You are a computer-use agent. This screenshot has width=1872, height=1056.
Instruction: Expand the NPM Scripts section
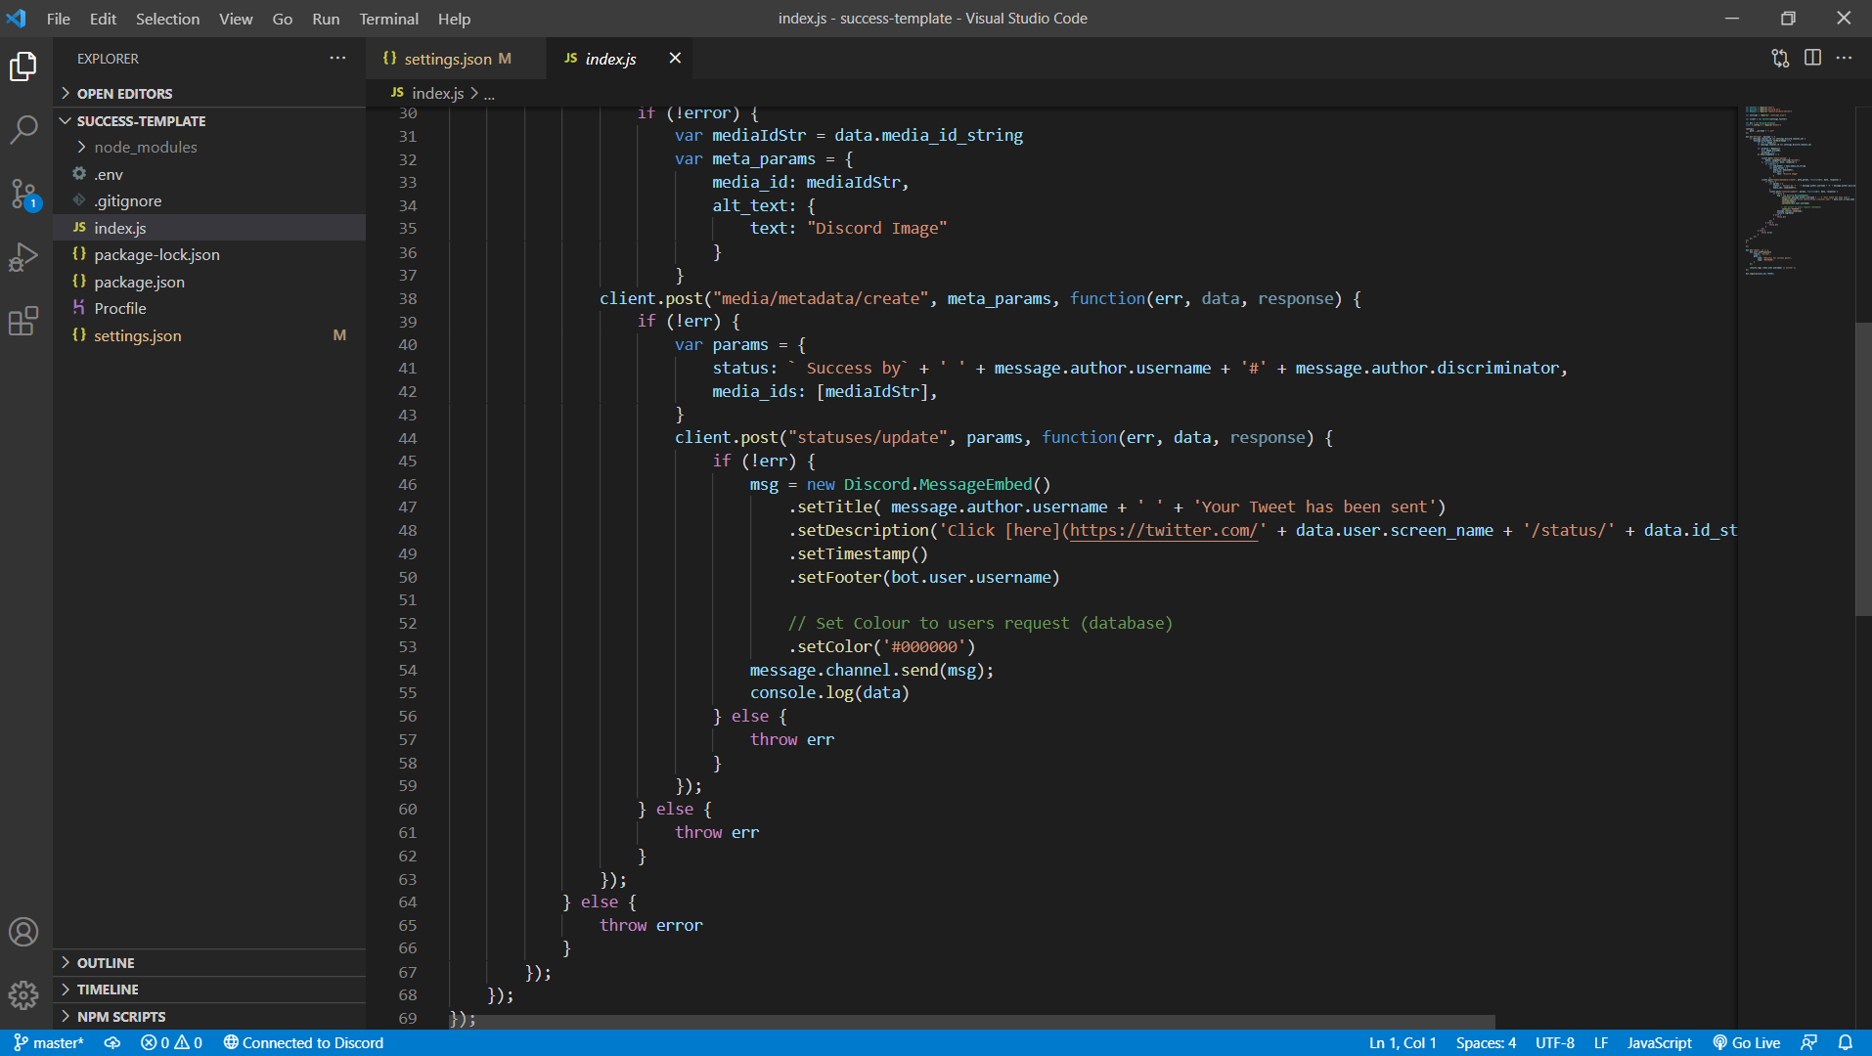pos(209,1017)
